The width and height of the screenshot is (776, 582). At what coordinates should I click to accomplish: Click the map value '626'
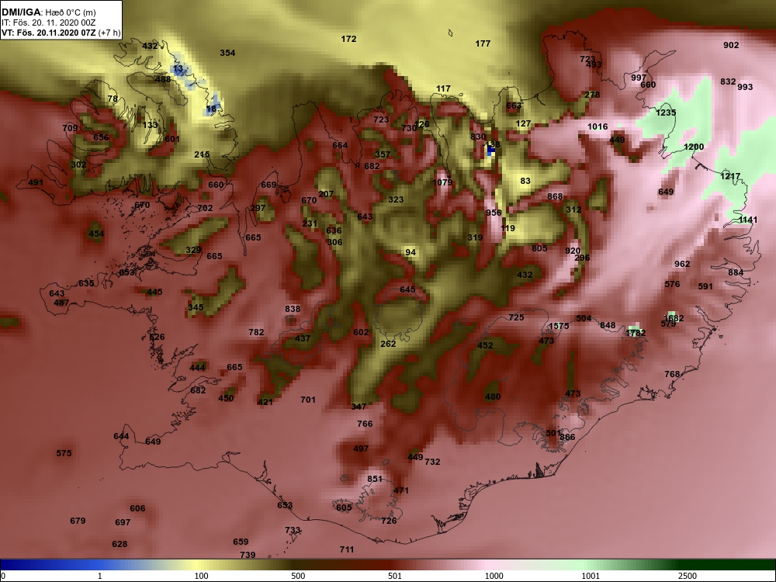pyautogui.click(x=157, y=338)
